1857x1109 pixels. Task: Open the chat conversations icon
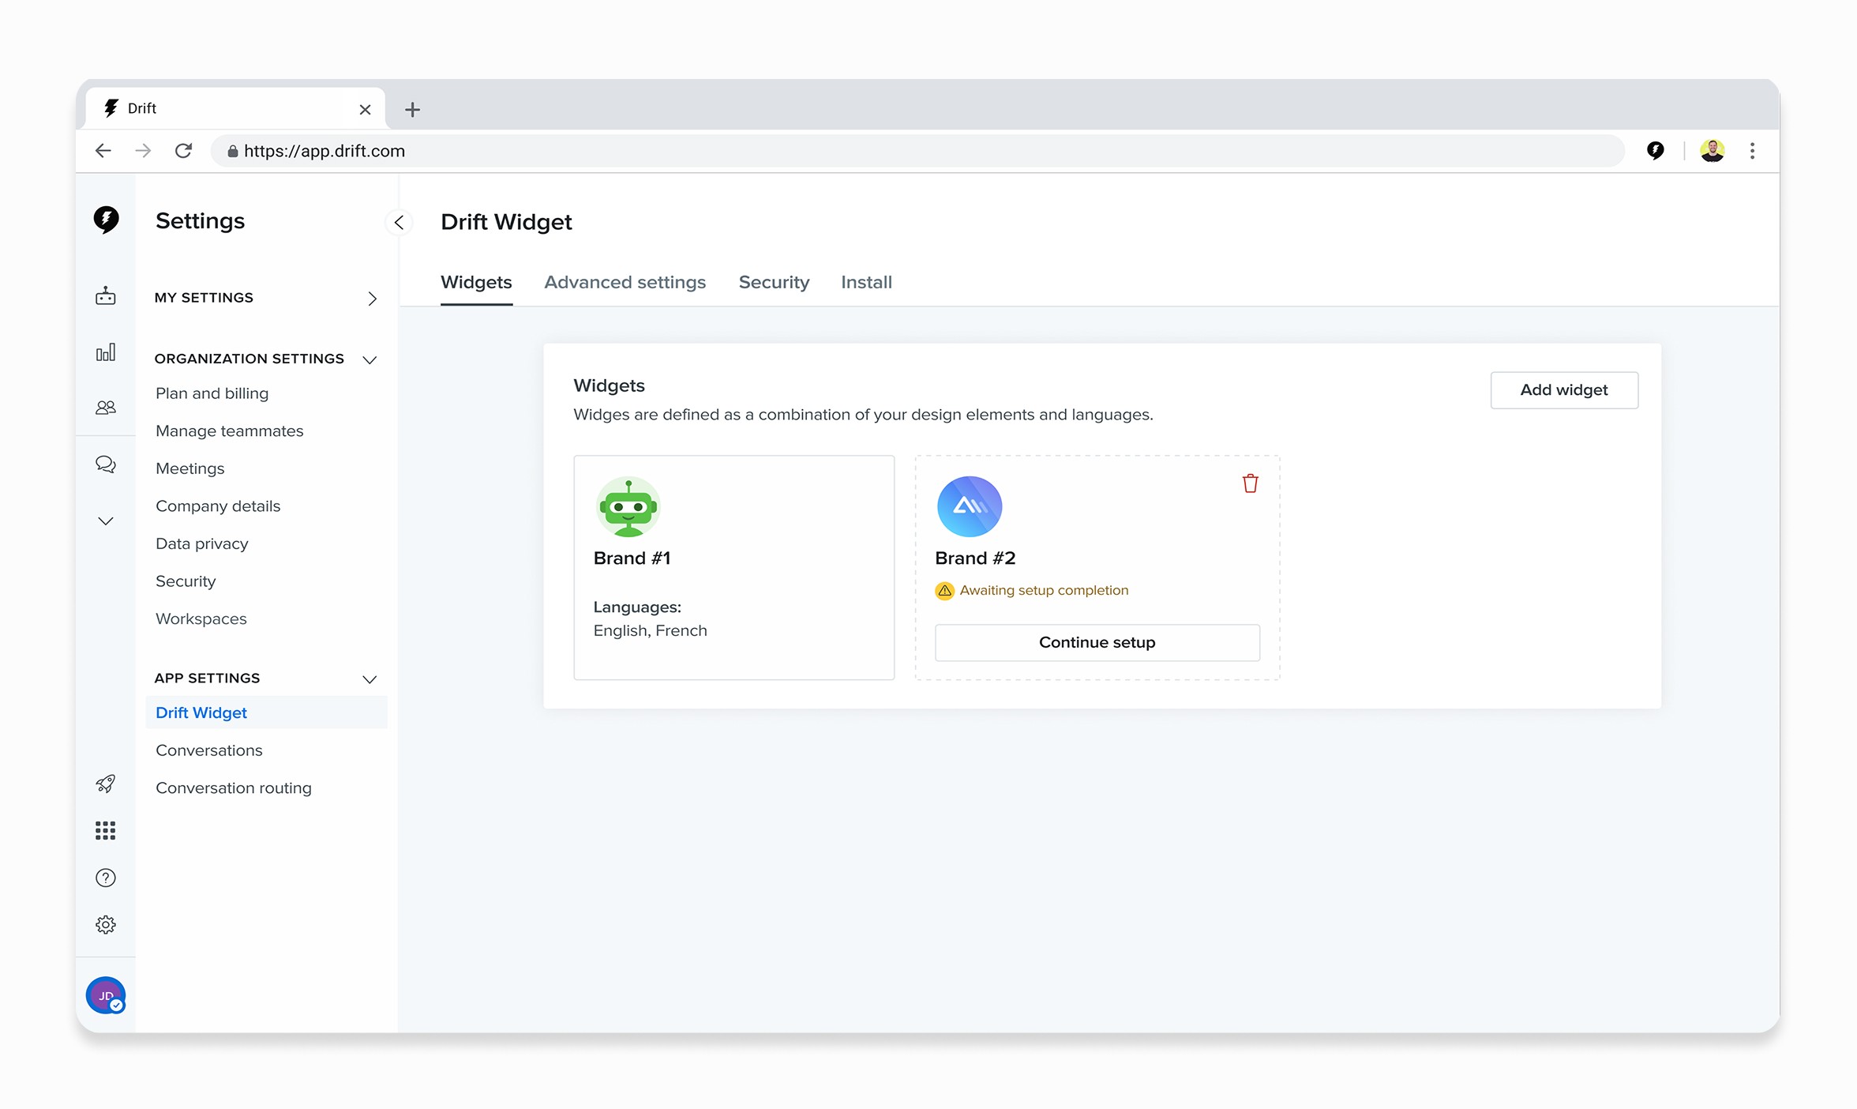pyautogui.click(x=106, y=464)
